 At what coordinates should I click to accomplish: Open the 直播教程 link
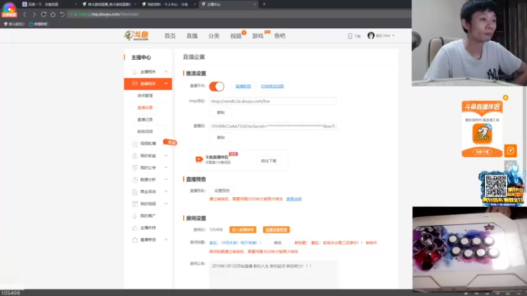(x=243, y=86)
